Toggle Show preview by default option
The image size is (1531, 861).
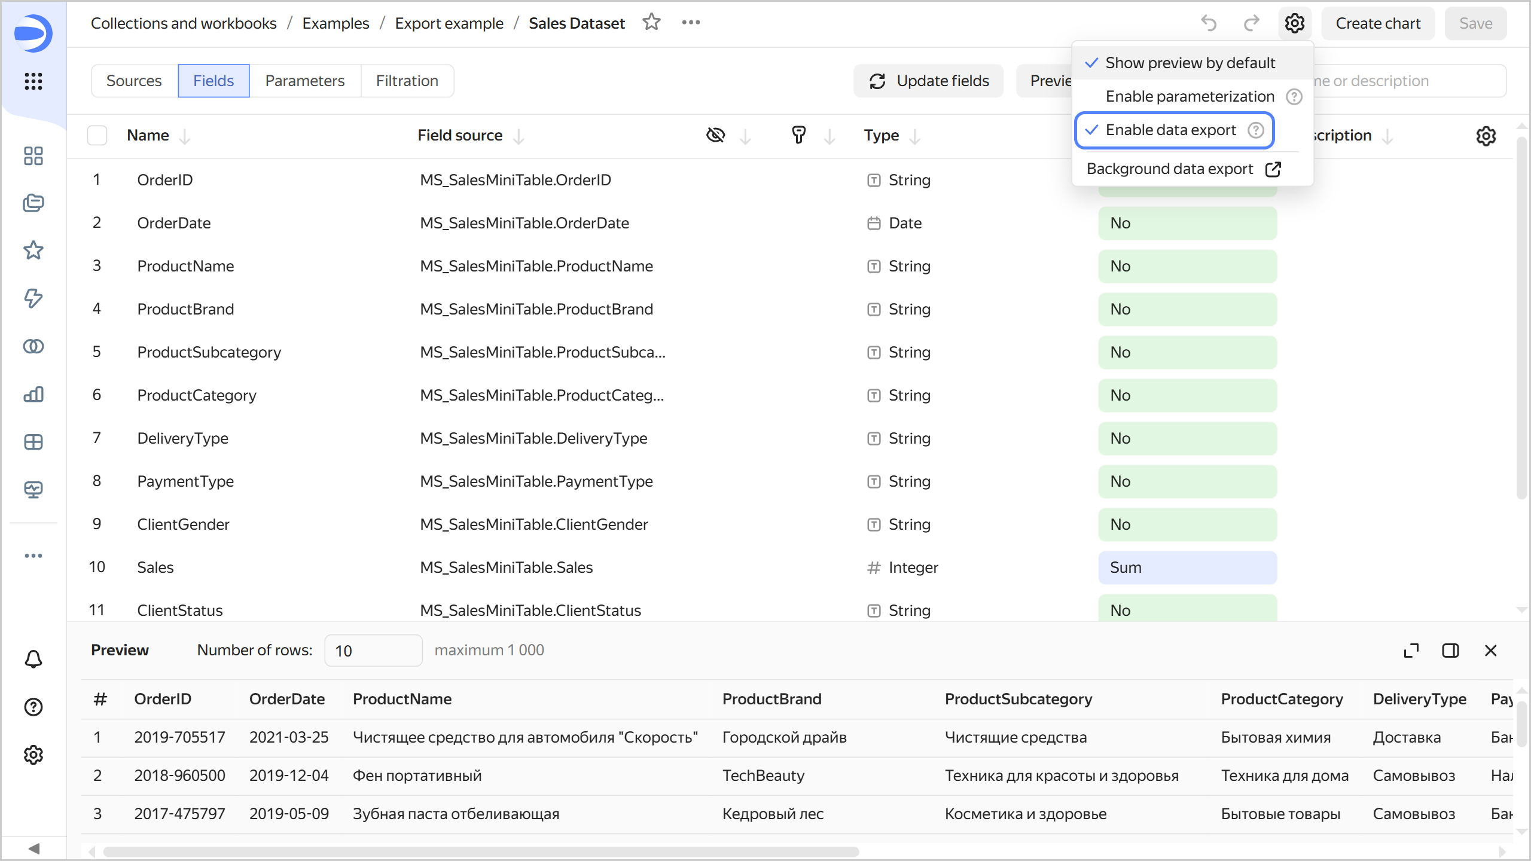pyautogui.click(x=1190, y=63)
